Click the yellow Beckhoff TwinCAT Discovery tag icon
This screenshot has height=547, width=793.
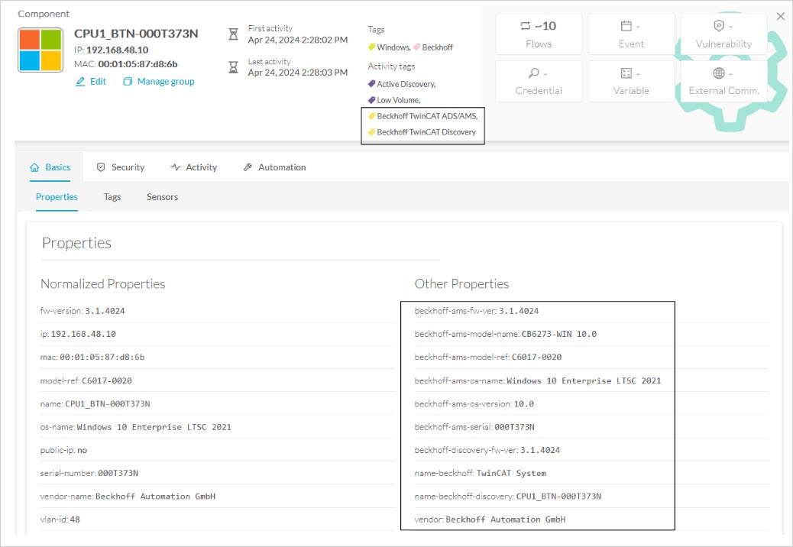click(372, 132)
